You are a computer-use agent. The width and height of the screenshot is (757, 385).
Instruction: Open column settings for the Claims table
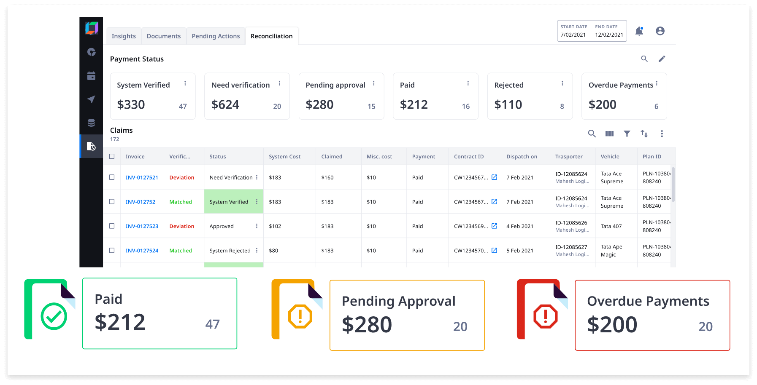click(x=609, y=134)
